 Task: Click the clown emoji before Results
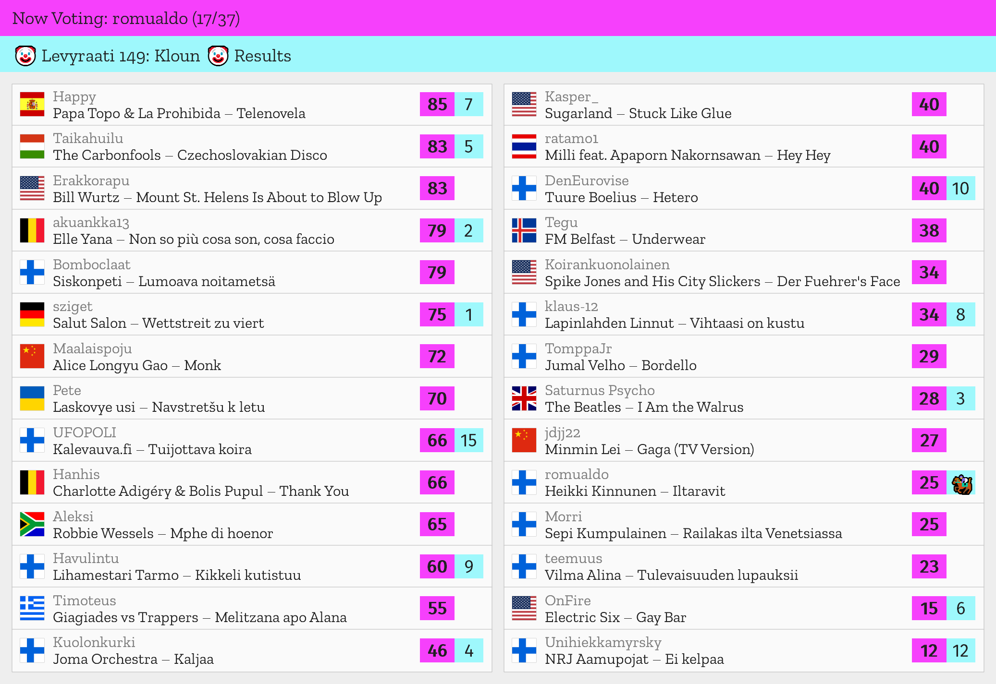click(218, 56)
